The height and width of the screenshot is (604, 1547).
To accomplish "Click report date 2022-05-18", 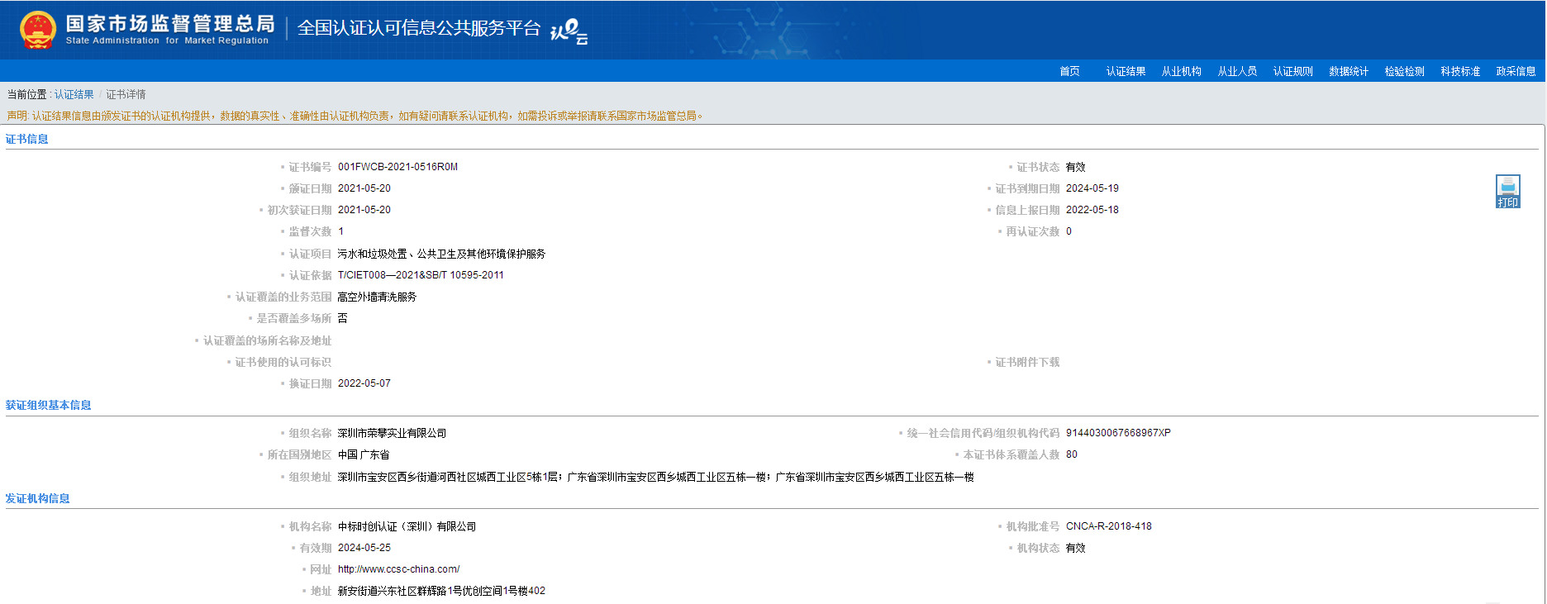I will (1092, 210).
